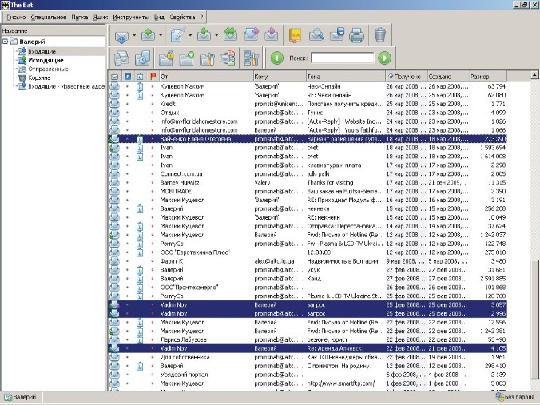Image resolution: width=540 pixels, height=405 pixels.
Task: Select message from Connect.com.ua
Action: point(308,174)
